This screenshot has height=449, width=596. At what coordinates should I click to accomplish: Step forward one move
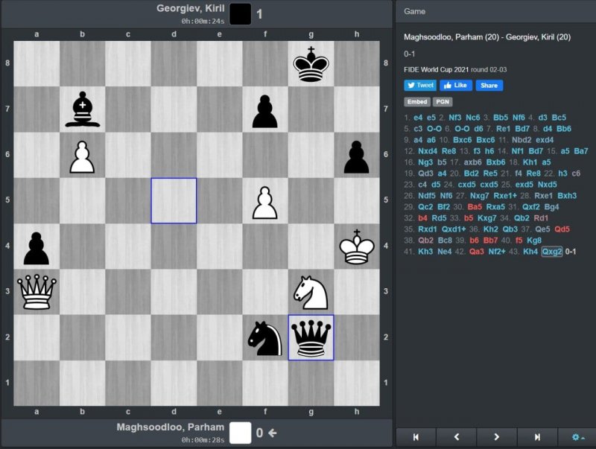(x=497, y=437)
